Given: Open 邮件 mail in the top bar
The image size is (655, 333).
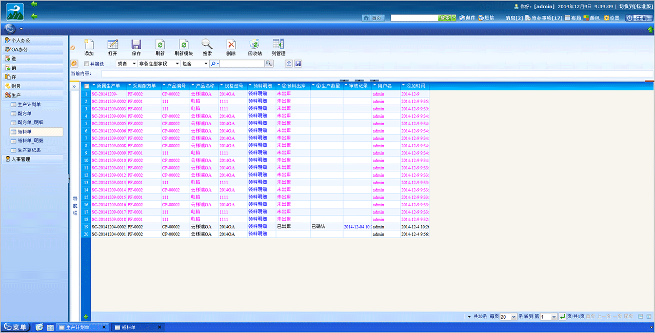Looking at the screenshot, I should pyautogui.click(x=467, y=18).
